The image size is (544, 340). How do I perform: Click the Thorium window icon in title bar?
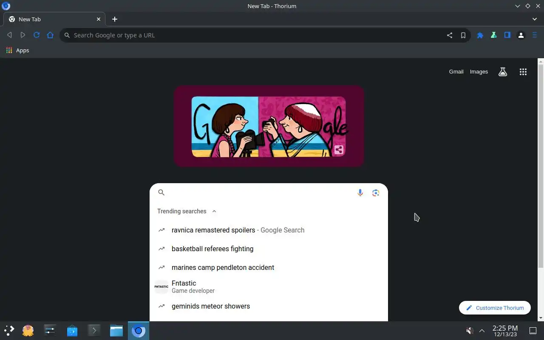click(6, 6)
